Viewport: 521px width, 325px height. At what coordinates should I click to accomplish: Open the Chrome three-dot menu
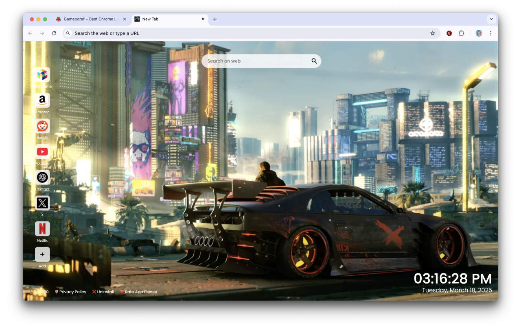click(491, 33)
